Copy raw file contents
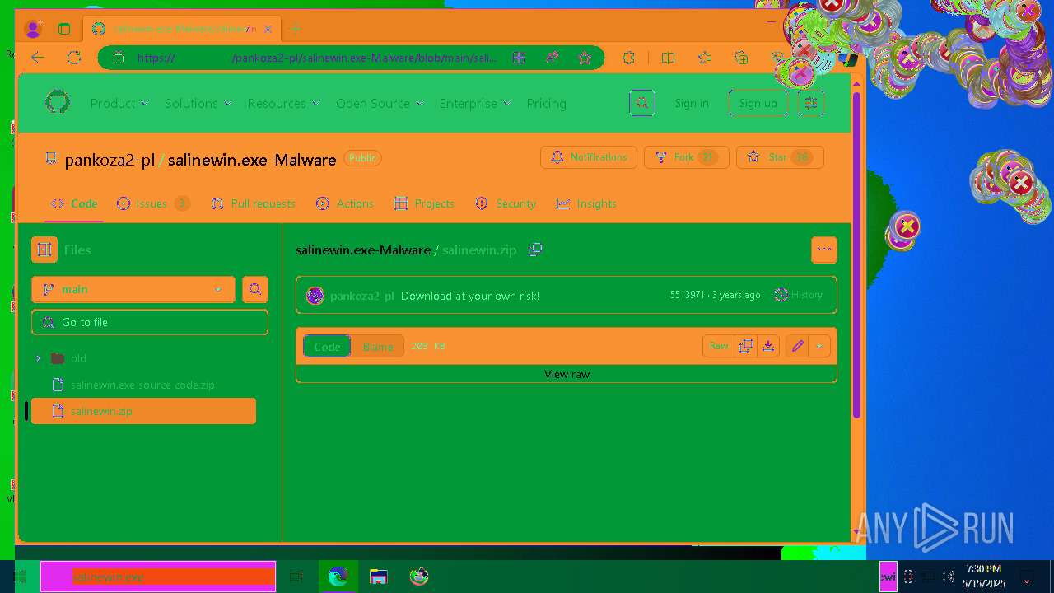The height and width of the screenshot is (593, 1054). [746, 346]
